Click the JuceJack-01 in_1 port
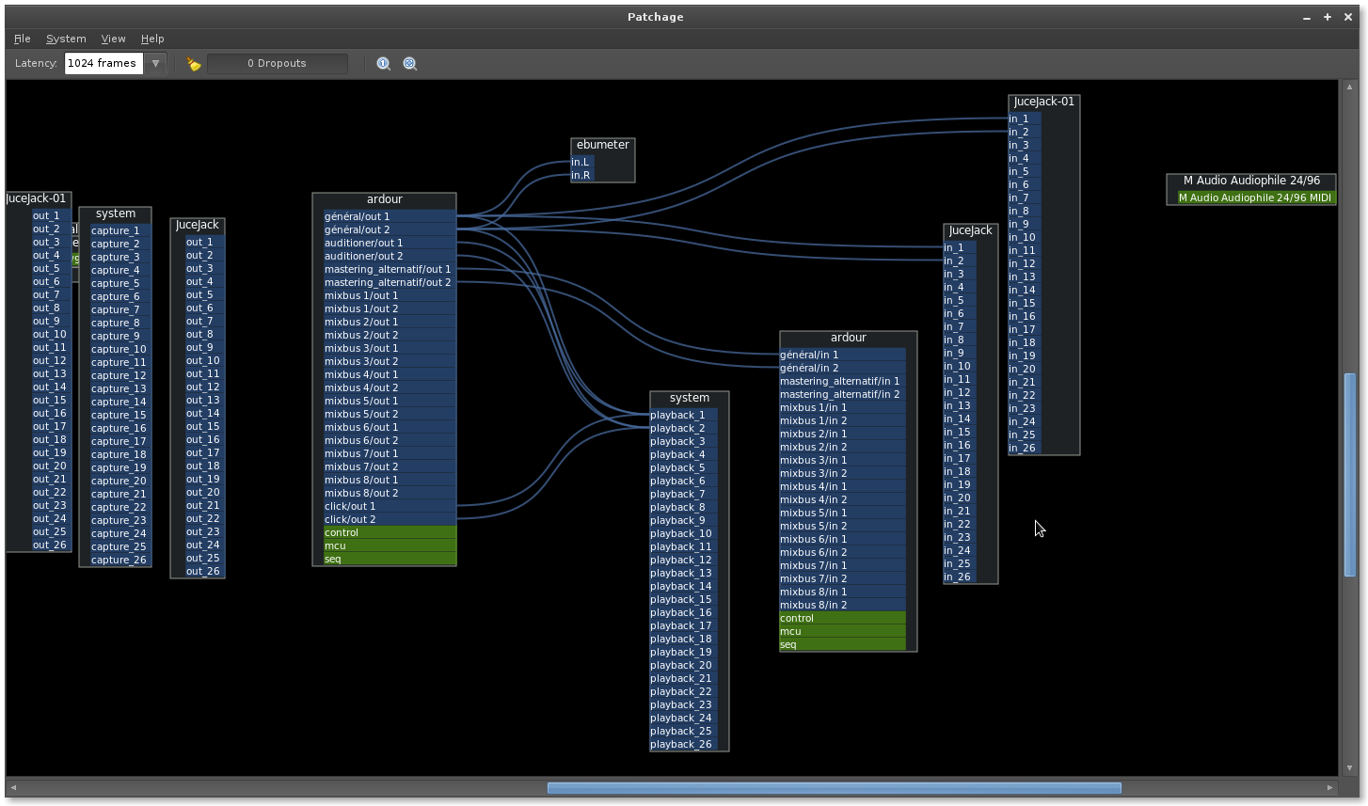The height and width of the screenshot is (806, 1368). (x=1024, y=119)
